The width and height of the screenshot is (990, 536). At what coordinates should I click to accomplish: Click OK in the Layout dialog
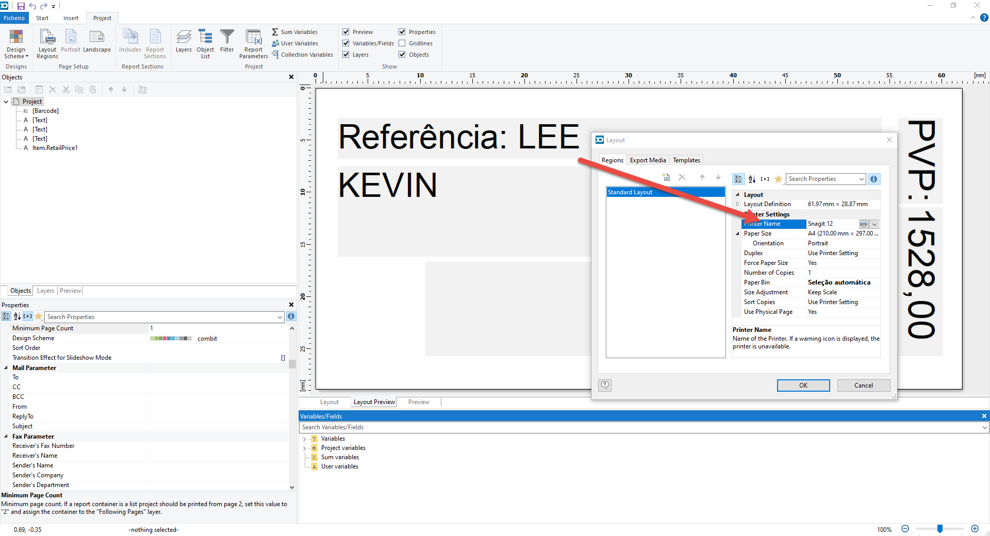point(803,386)
